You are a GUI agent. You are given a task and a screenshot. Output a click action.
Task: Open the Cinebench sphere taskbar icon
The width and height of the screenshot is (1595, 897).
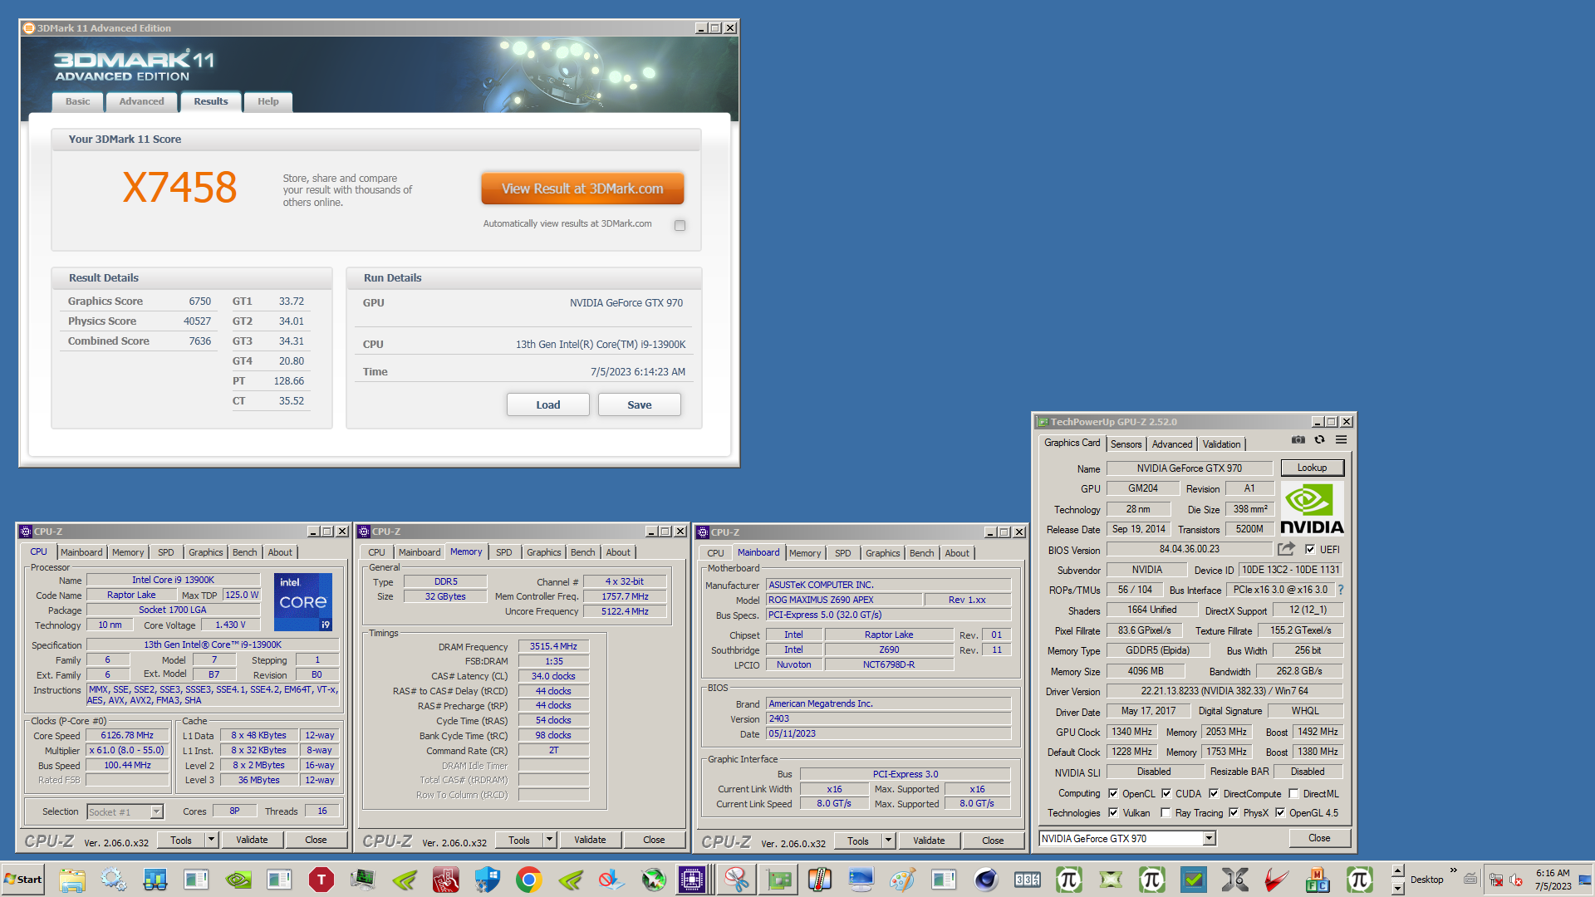pos(985,880)
